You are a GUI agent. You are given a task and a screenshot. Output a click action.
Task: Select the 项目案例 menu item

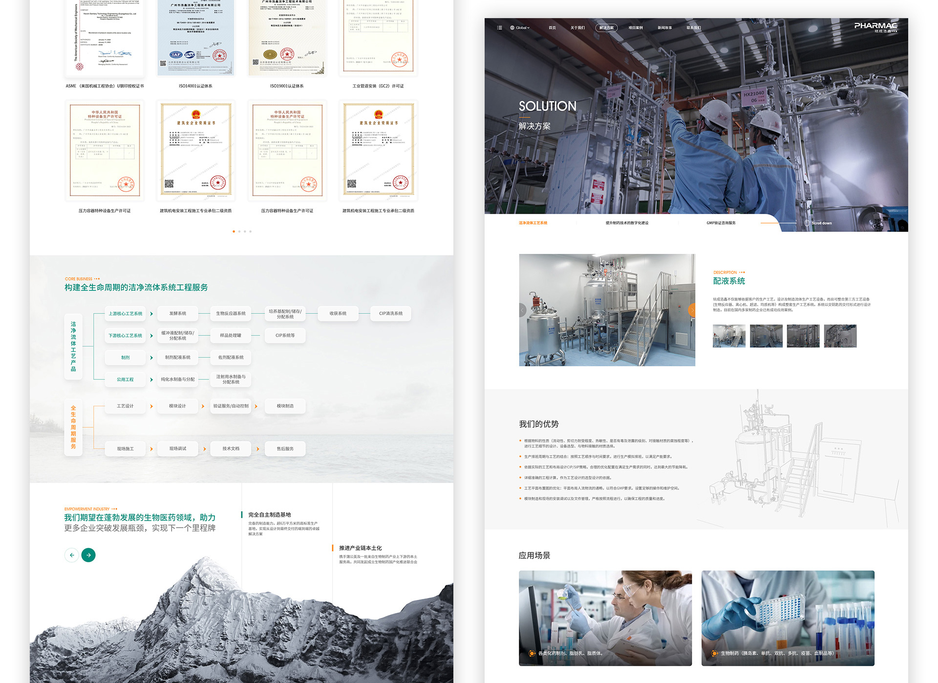635,28
